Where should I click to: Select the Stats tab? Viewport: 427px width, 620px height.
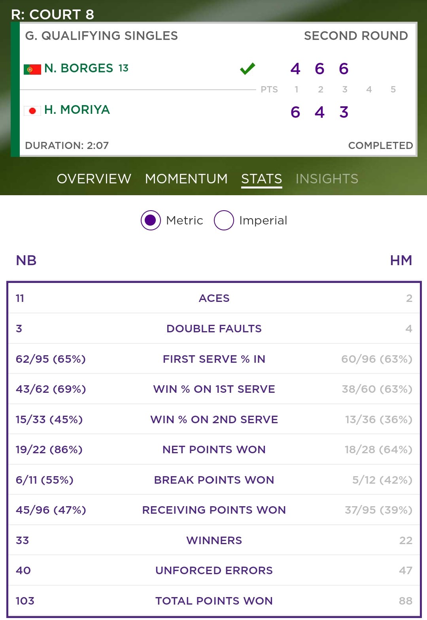(262, 179)
